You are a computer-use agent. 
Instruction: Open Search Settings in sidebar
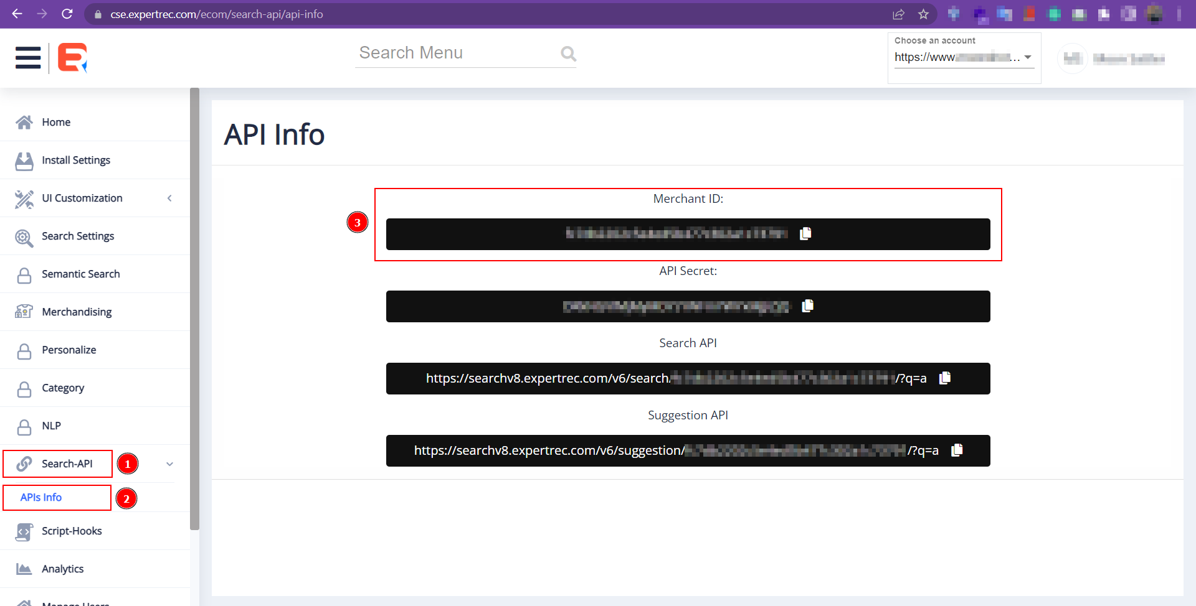tap(78, 236)
